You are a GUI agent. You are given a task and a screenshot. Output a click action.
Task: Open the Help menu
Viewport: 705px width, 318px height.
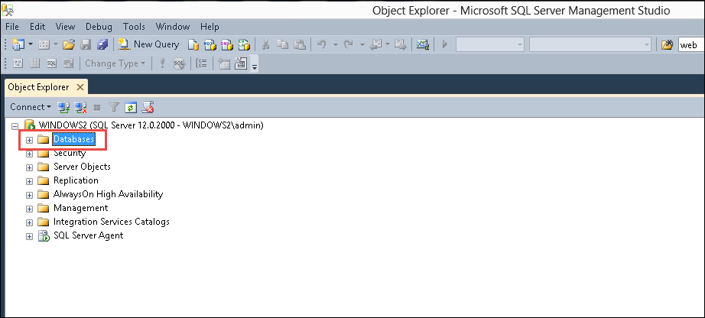click(210, 27)
